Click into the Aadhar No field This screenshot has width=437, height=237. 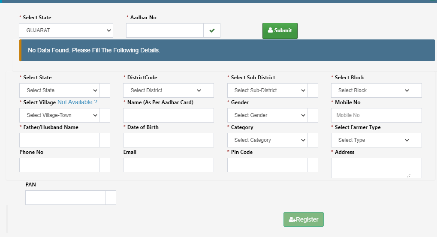pyautogui.click(x=165, y=30)
